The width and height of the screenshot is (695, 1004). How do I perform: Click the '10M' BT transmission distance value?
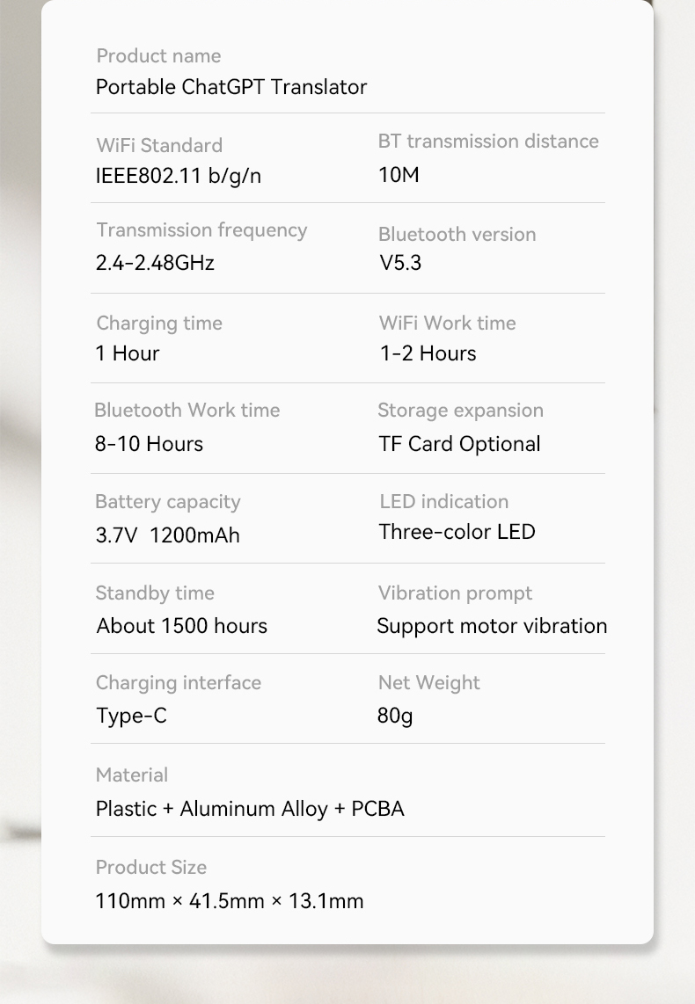399,175
